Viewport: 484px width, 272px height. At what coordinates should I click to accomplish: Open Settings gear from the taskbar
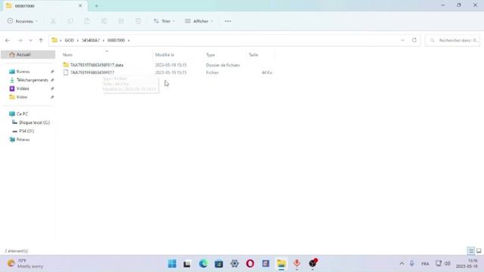(x=234, y=264)
